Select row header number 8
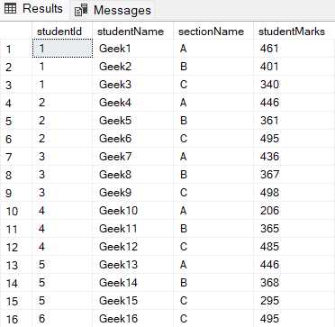The height and width of the screenshot is (327, 335). point(16,175)
